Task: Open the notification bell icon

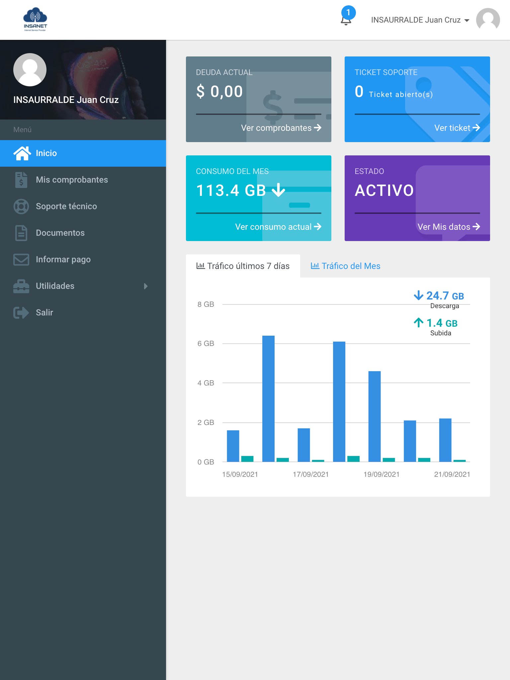Action: 346,20
